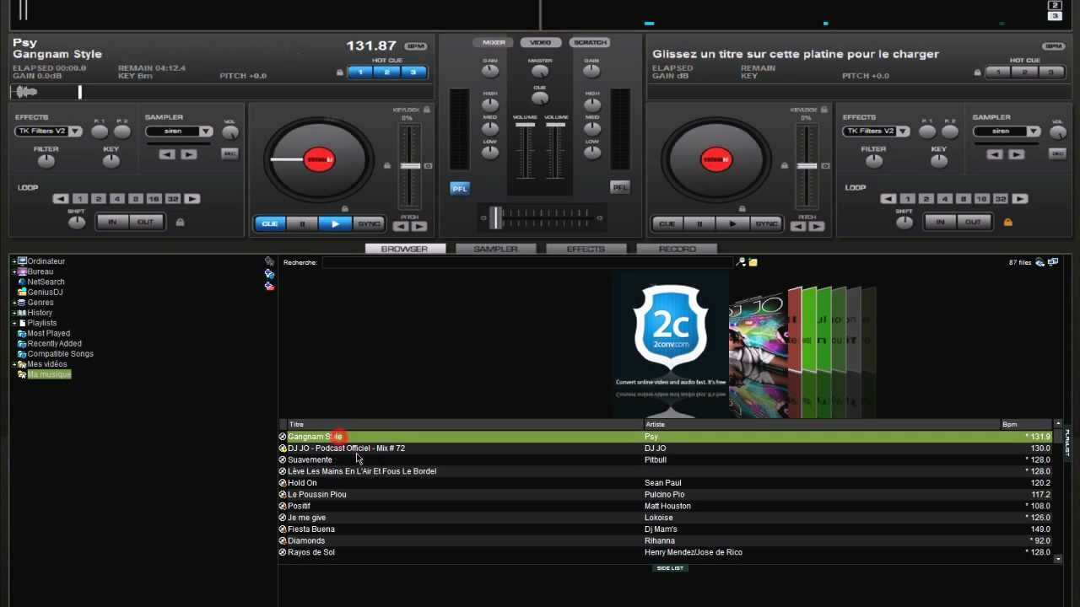1080x607 pixels.
Task: Expand the Ordinateur tree node
Action: (x=14, y=261)
